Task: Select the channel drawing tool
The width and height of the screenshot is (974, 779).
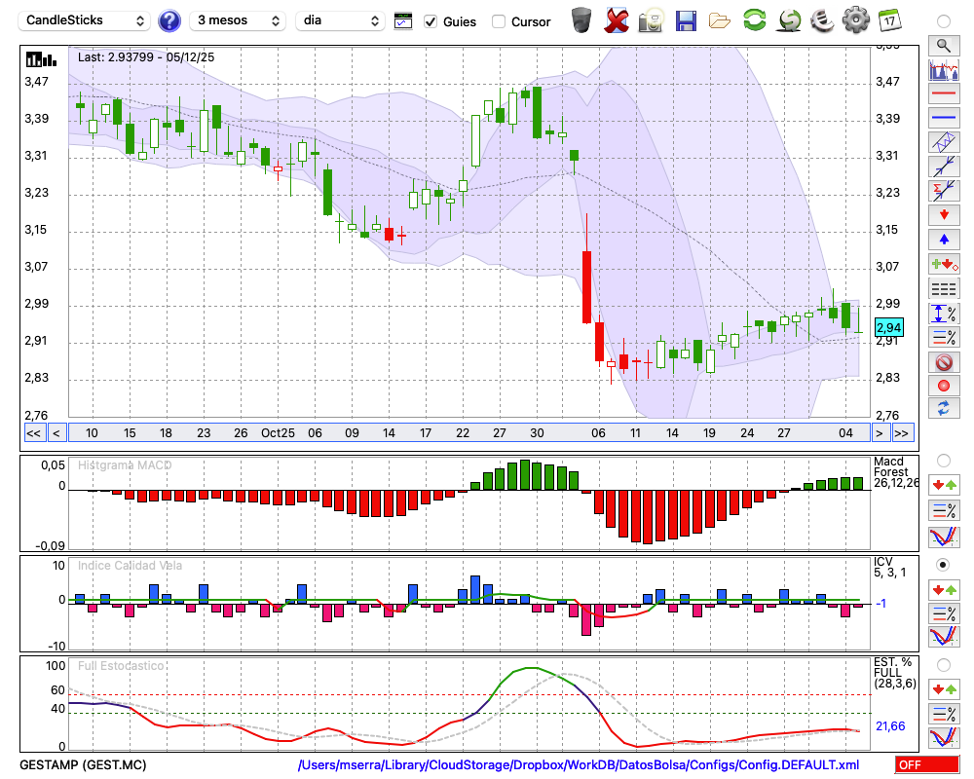Action: 944,142
